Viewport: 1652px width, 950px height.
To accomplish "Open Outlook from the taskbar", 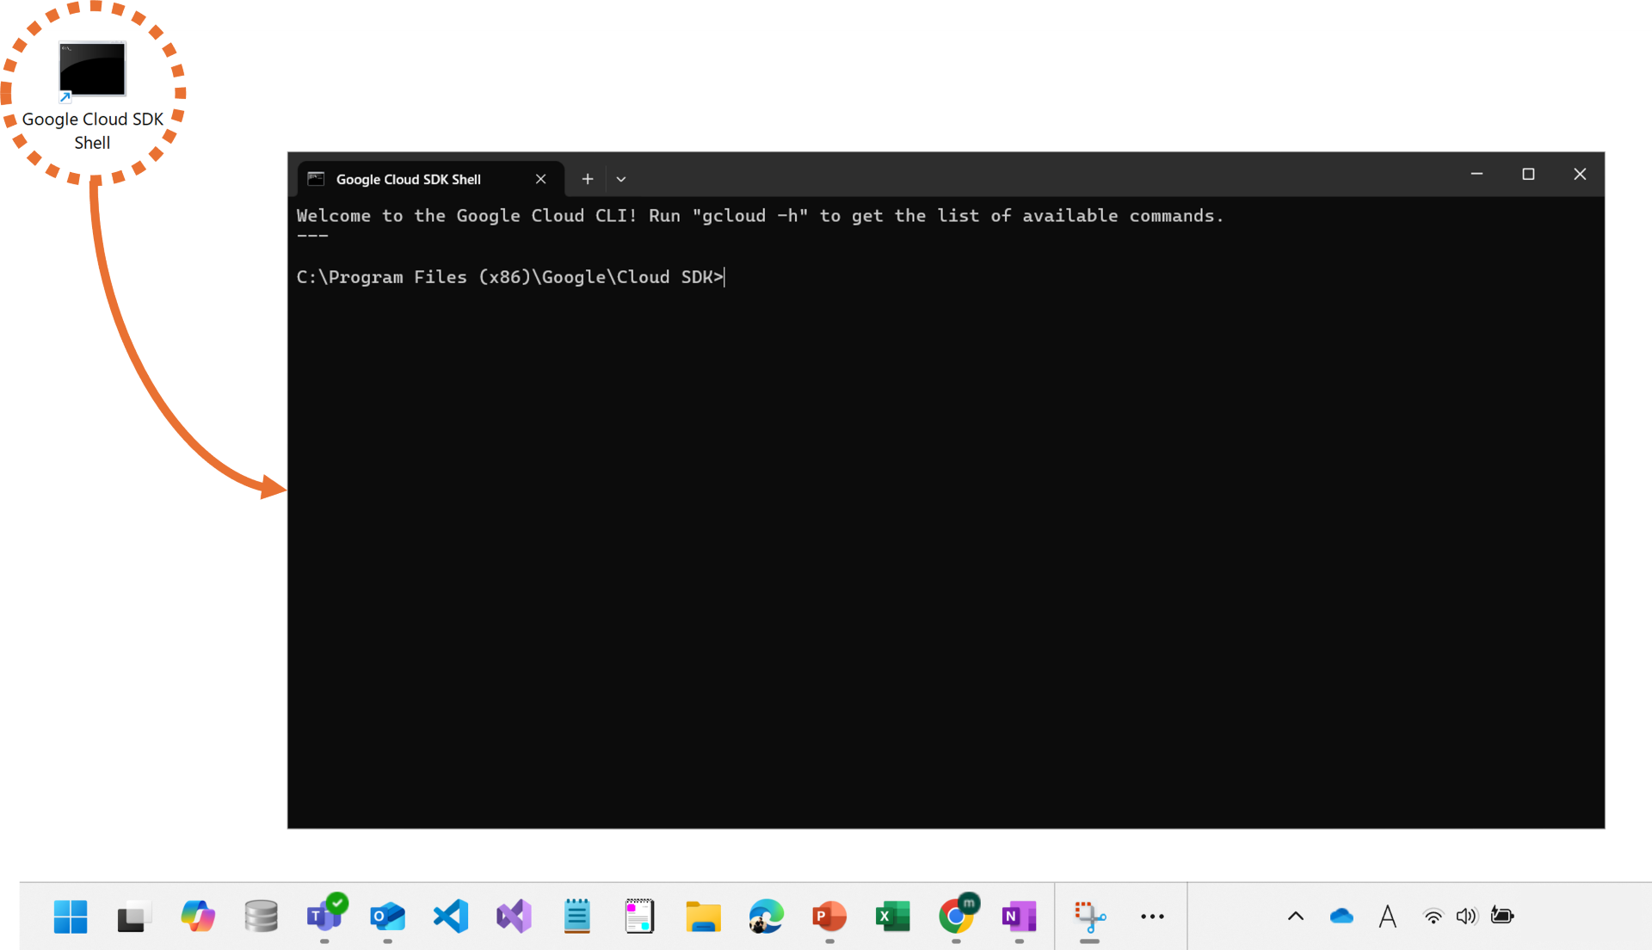I will coord(387,916).
